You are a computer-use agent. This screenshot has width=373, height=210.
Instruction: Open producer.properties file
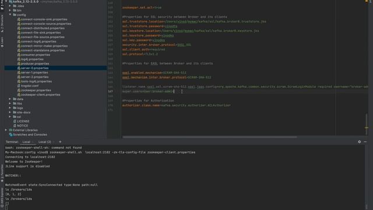(x=35, y=64)
